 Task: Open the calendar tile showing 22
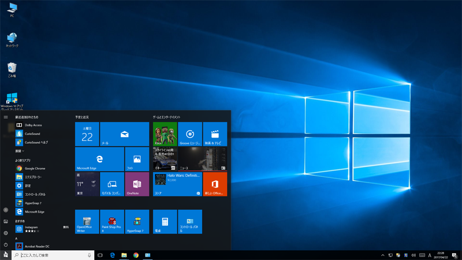[87, 134]
